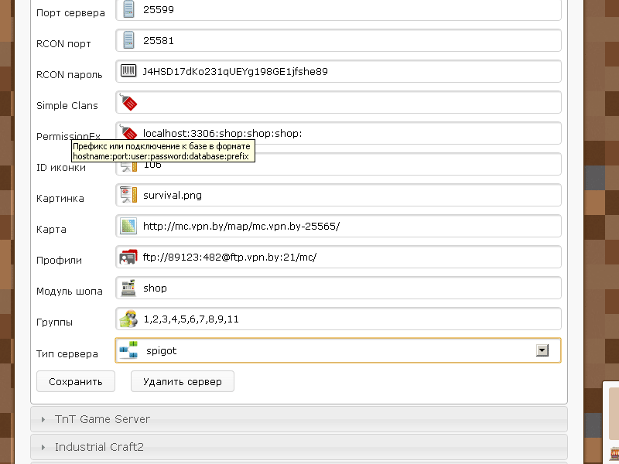Click the server icon in RCON порт field

pos(128,40)
